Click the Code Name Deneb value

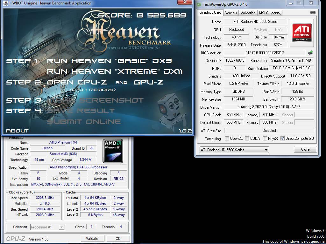pyautogui.click(x=47, y=148)
